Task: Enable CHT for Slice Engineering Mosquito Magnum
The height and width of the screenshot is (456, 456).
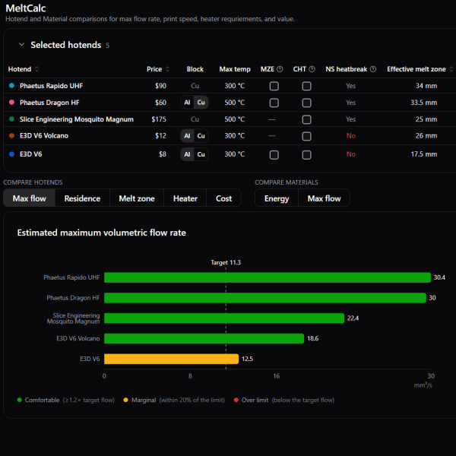Action: point(306,119)
